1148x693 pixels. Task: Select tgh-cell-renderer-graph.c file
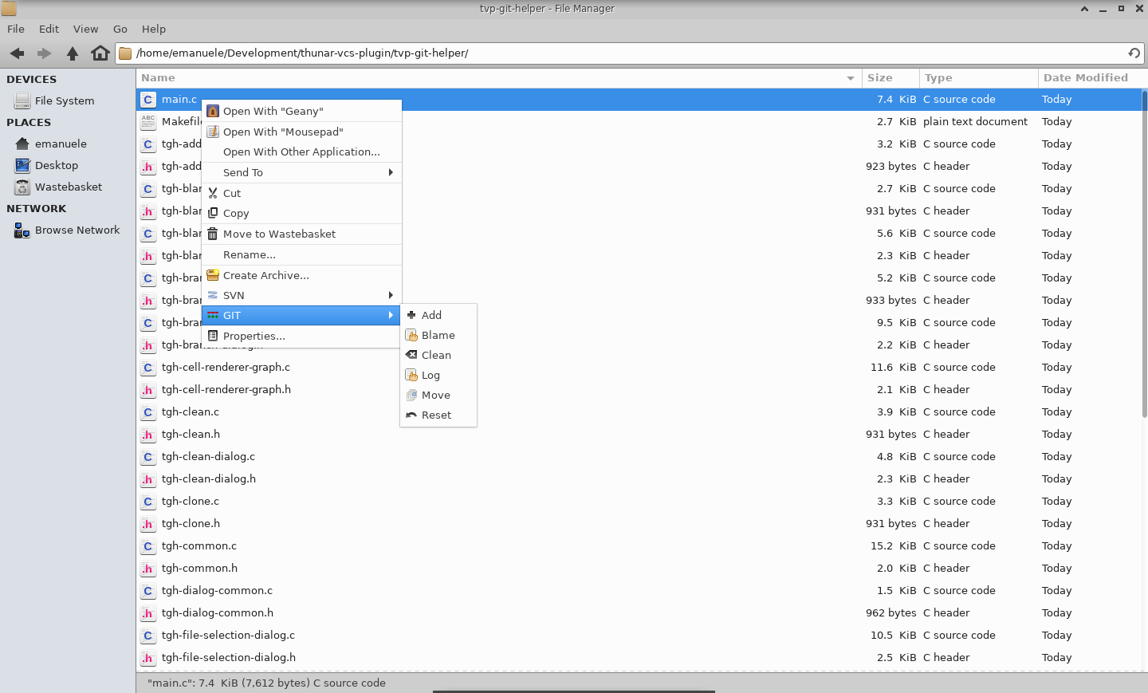226,367
